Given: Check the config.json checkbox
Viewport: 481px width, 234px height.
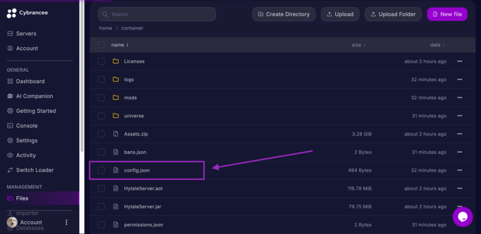Looking at the screenshot, I should [x=101, y=170].
